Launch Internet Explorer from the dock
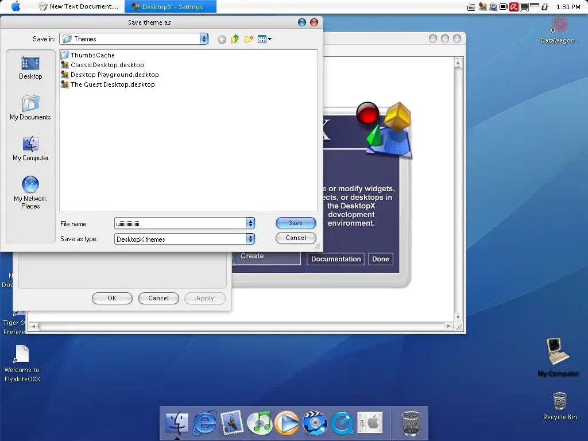The height and width of the screenshot is (441, 588). pyautogui.click(x=204, y=423)
